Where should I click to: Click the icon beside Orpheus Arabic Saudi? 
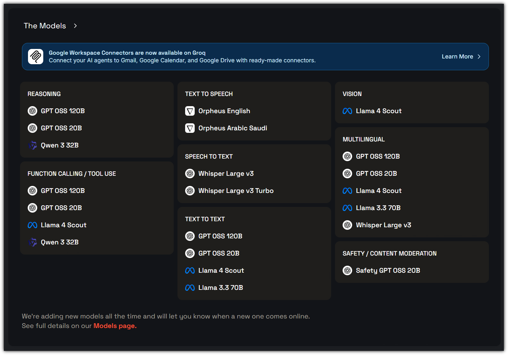pyautogui.click(x=190, y=128)
